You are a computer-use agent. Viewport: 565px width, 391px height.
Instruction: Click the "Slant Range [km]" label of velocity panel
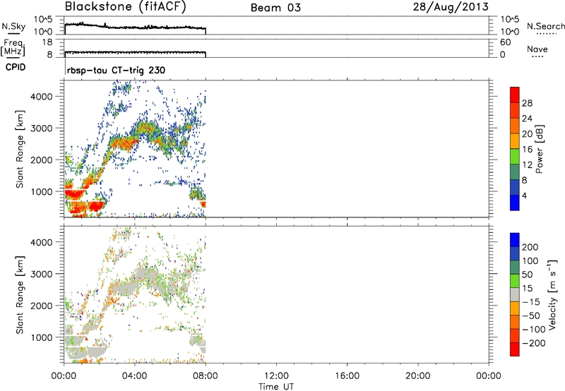click(x=20, y=295)
